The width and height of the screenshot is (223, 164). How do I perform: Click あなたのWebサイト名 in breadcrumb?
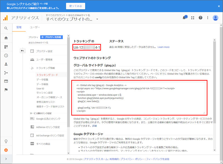(x=79, y=15)
